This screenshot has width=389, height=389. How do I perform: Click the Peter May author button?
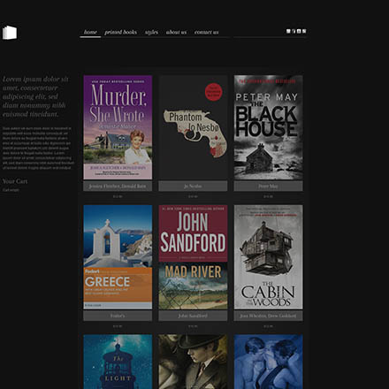coord(268,186)
